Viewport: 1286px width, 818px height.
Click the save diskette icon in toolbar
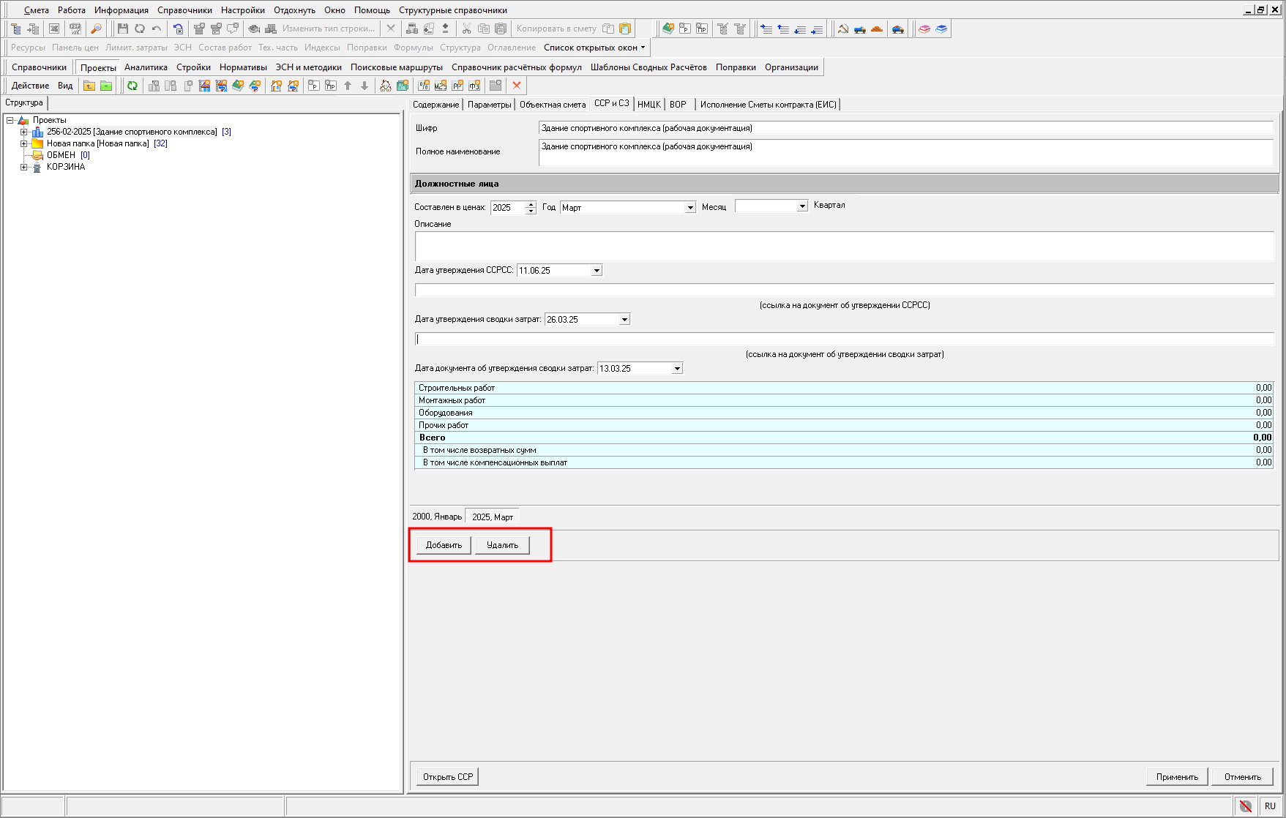pyautogui.click(x=122, y=29)
